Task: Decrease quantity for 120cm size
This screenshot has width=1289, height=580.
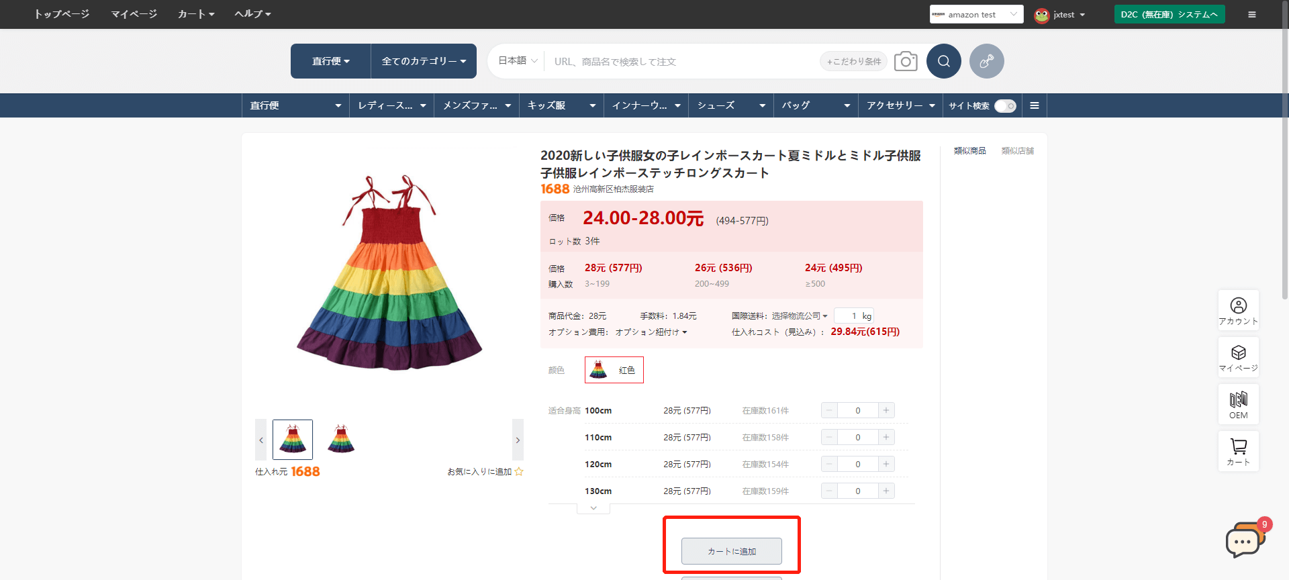Action: coord(829,464)
